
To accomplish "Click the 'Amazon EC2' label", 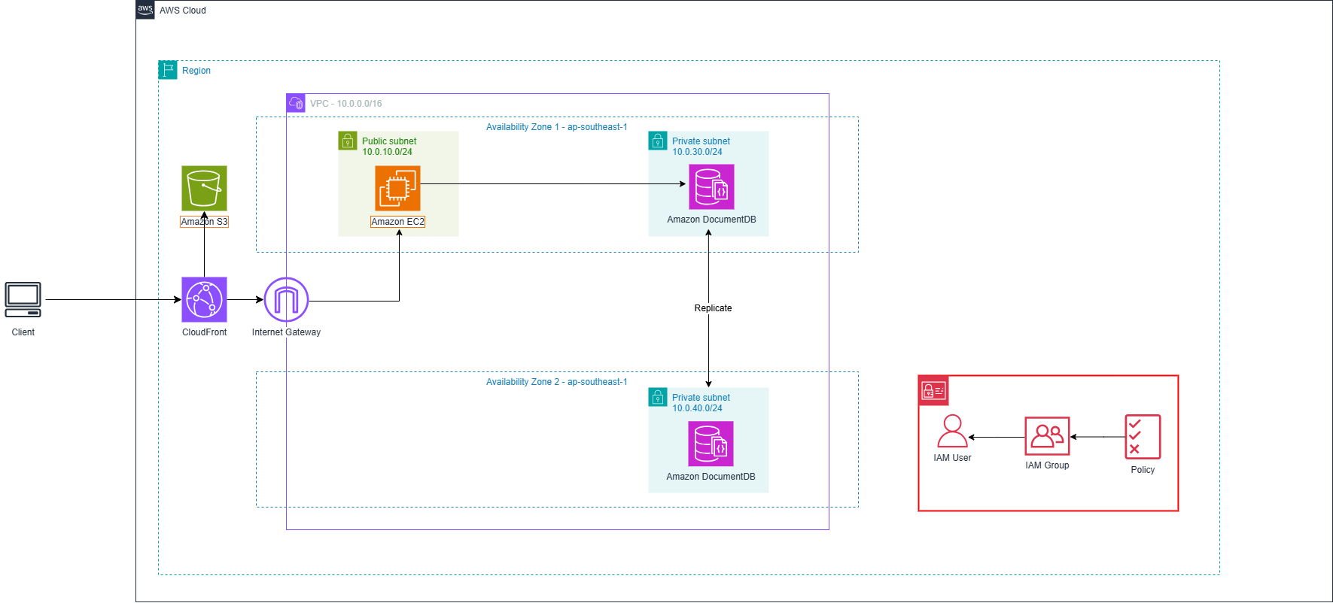I will coord(397,222).
